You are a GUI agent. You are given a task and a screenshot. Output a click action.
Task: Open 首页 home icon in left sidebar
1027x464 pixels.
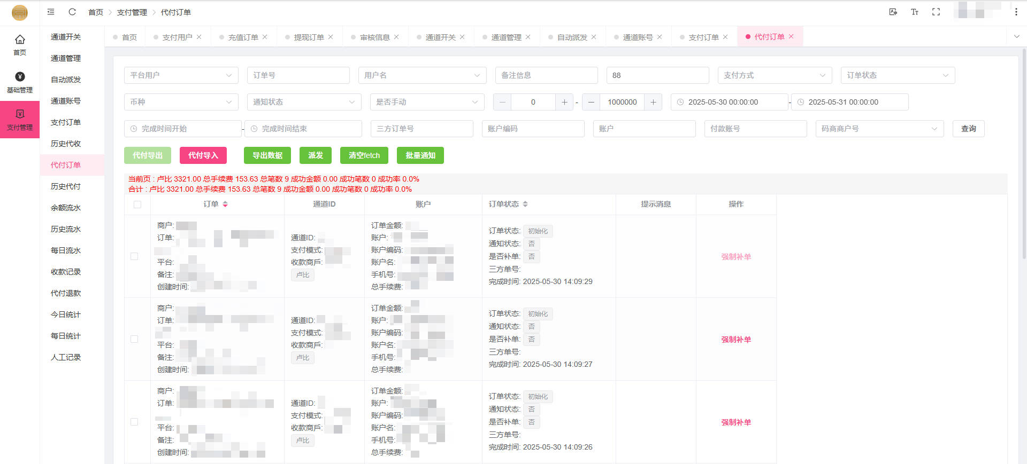[20, 44]
